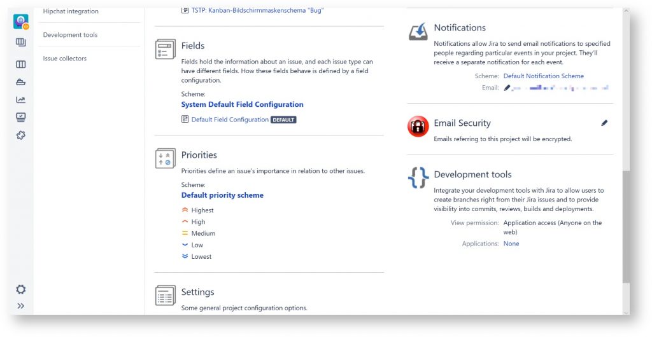Open the Default priority scheme link
Viewport: 652px width, 337px height.
tap(222, 195)
